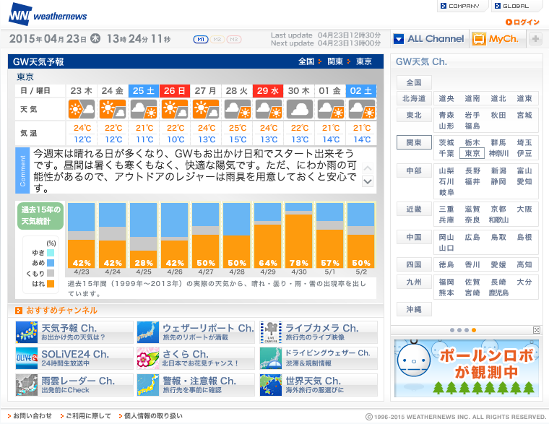Open the SOLiVE24 Ch. channel icon
The width and height of the screenshot is (549, 424).
(27, 358)
